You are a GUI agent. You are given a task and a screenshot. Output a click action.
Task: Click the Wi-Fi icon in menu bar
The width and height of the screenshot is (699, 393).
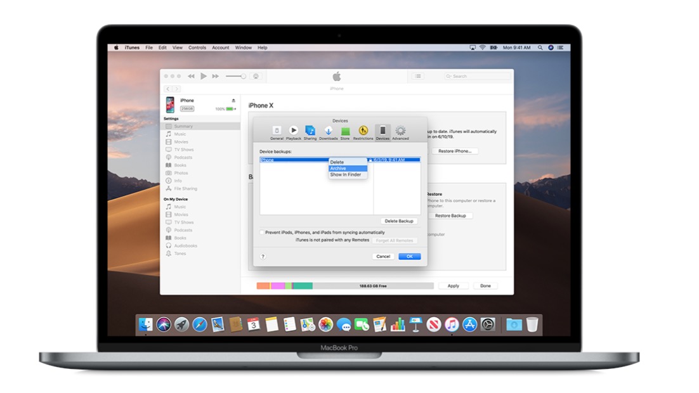tap(482, 48)
